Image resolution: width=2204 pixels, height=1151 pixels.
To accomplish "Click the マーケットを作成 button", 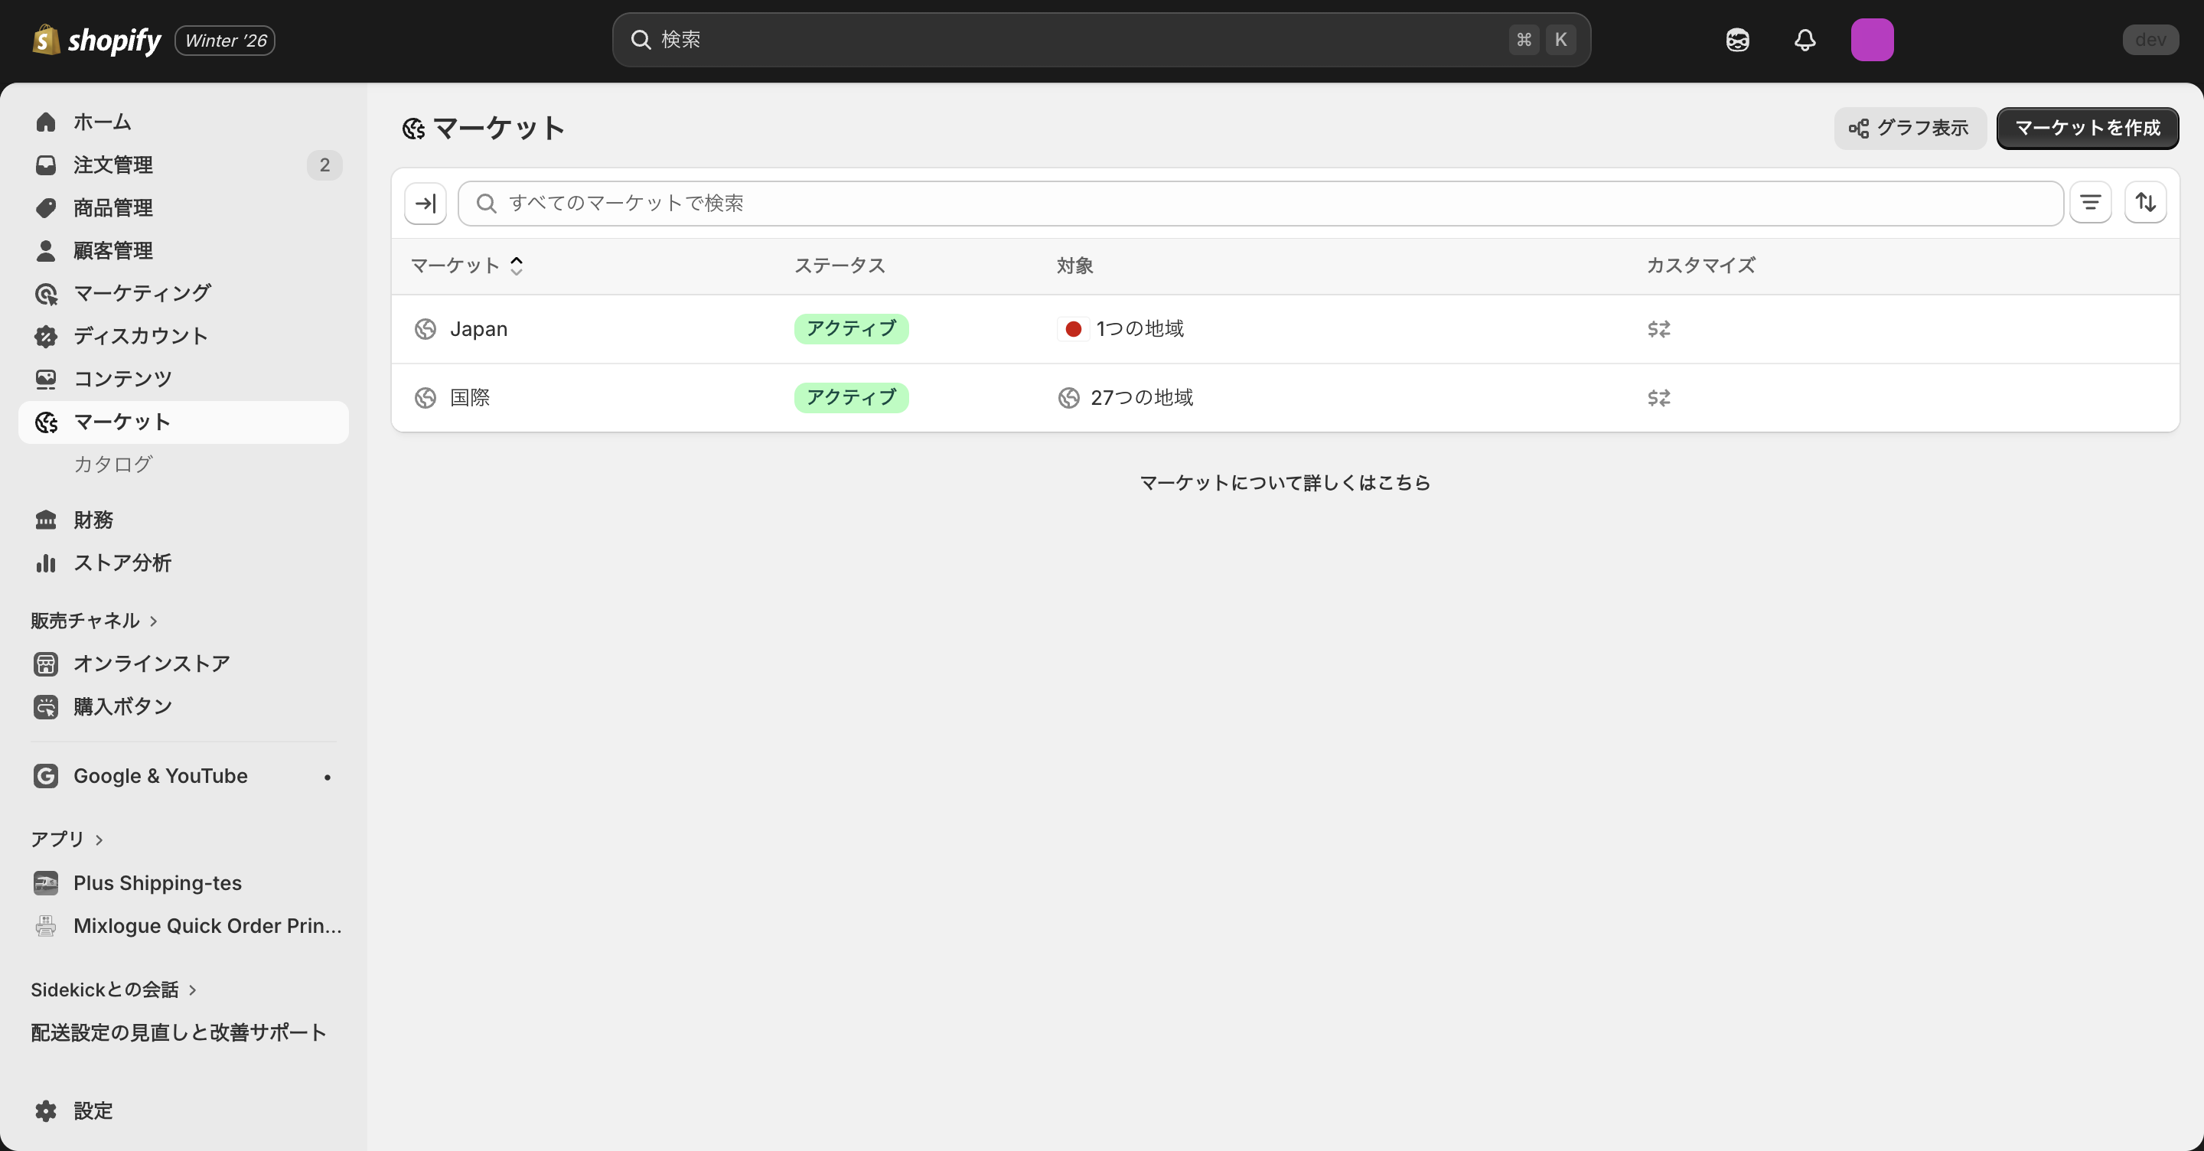I will (x=2087, y=129).
